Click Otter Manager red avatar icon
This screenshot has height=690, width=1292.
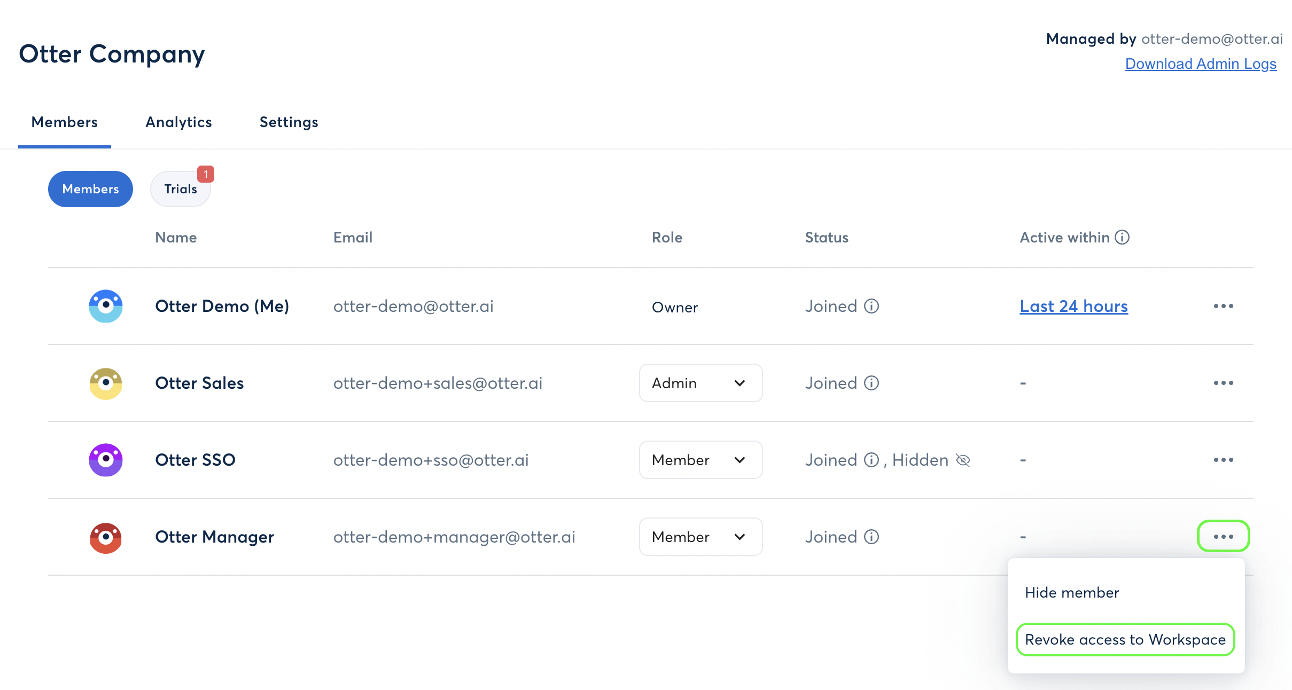tap(106, 537)
